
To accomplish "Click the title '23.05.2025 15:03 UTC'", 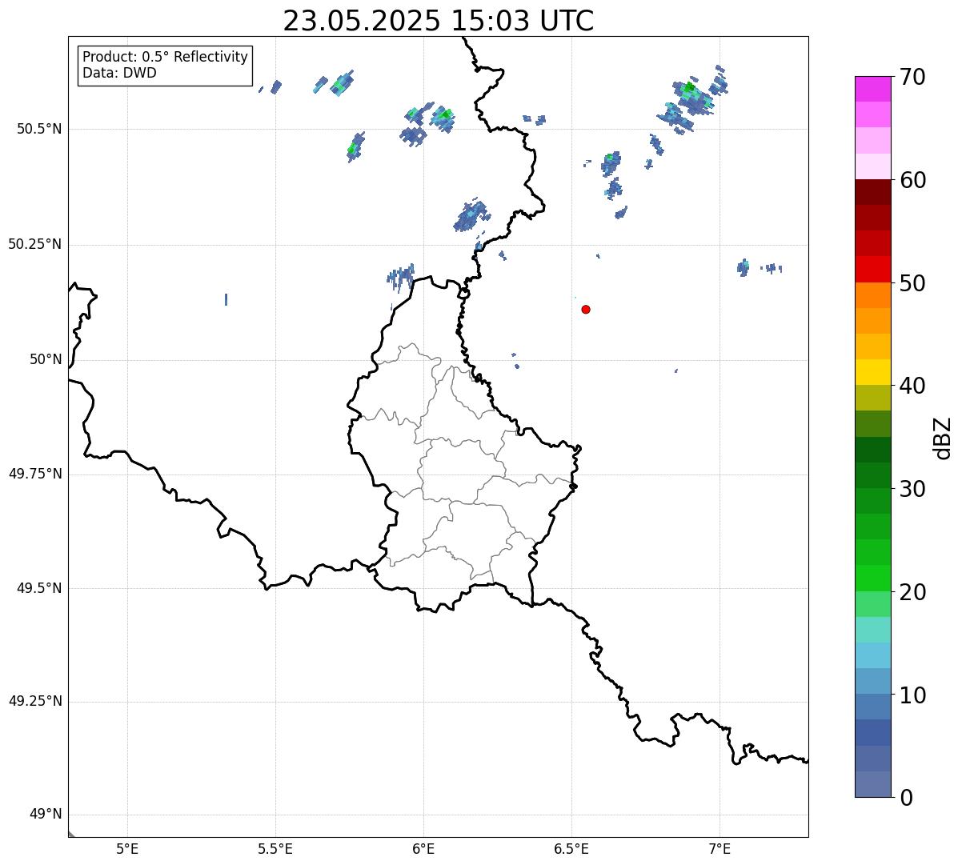I will click(439, 21).
